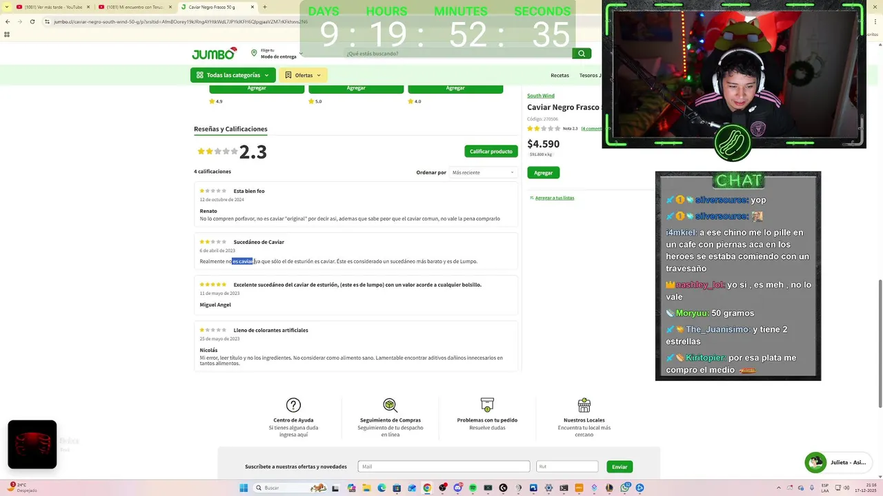Screen dimensions: 883x496
Task: Open Logitech G Hub from taskbar
Action: pos(503,488)
